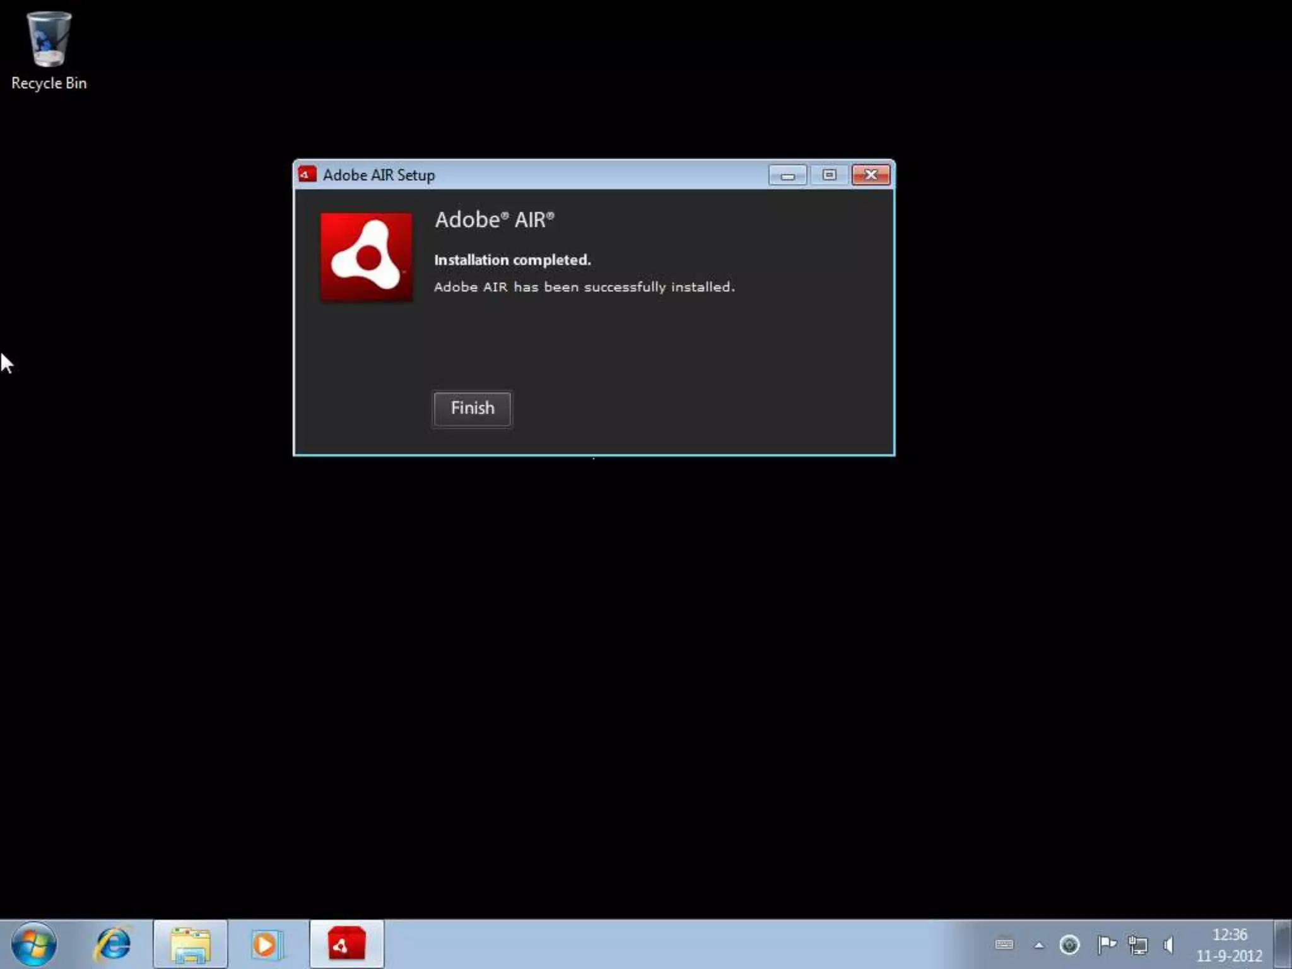Open the volume speaker icon
Viewport: 1292px width, 969px height.
[x=1169, y=944]
